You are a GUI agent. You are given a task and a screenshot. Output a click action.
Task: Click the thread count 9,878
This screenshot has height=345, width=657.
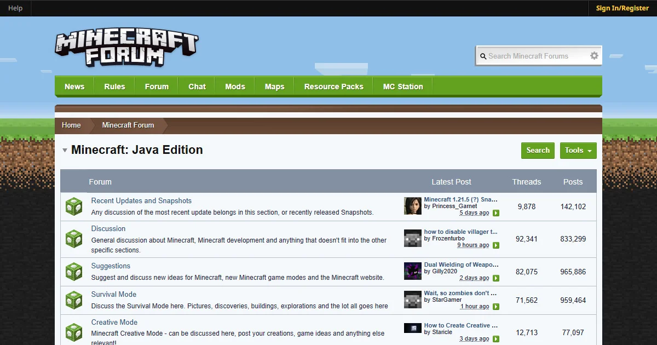(x=527, y=207)
